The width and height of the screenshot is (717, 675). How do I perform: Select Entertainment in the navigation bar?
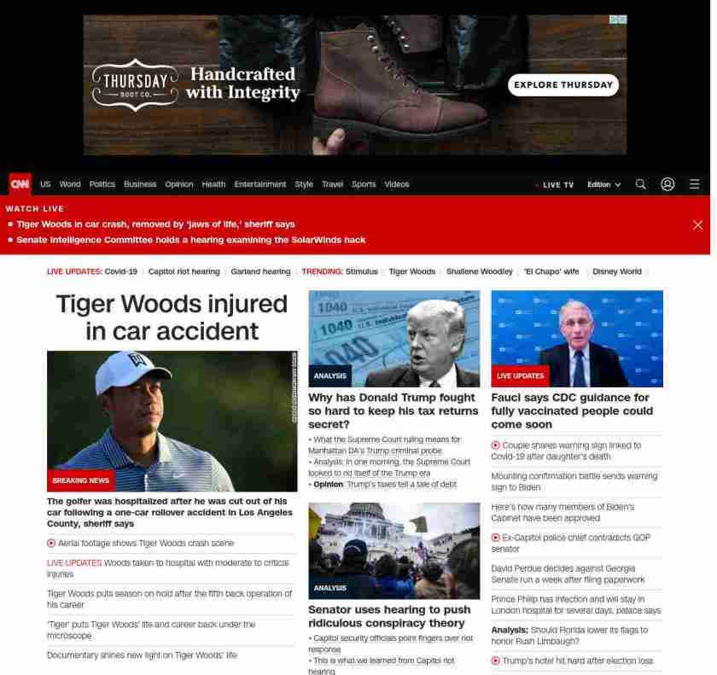[x=260, y=184]
